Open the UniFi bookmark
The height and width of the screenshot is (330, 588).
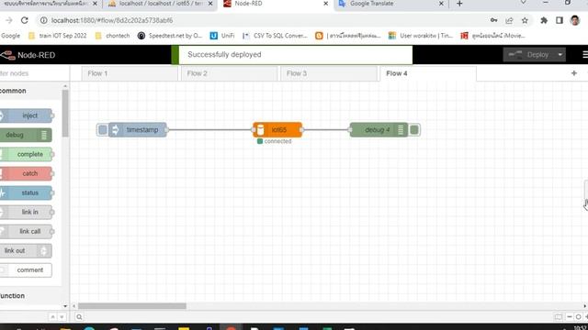[x=222, y=36]
